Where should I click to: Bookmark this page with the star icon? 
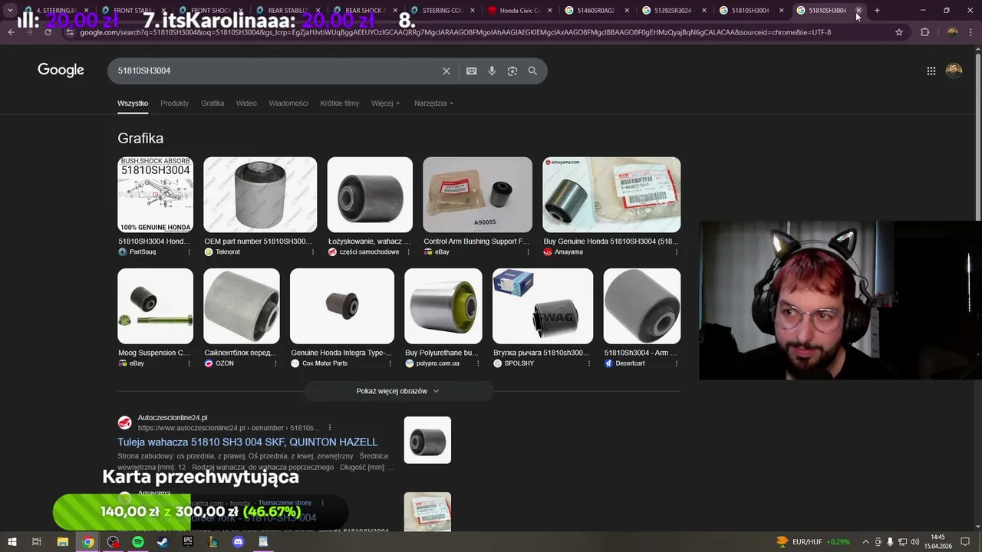pyautogui.click(x=899, y=32)
